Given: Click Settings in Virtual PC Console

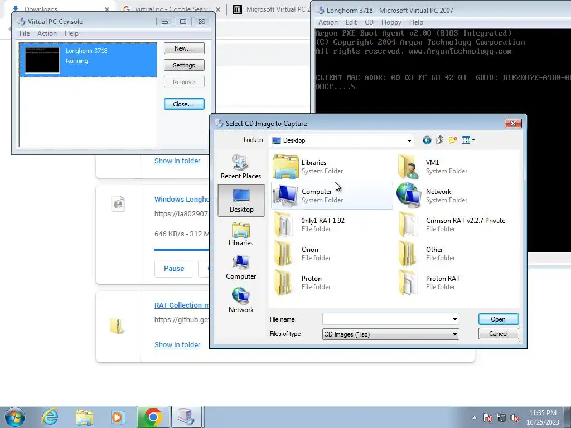Looking at the screenshot, I should [x=184, y=65].
